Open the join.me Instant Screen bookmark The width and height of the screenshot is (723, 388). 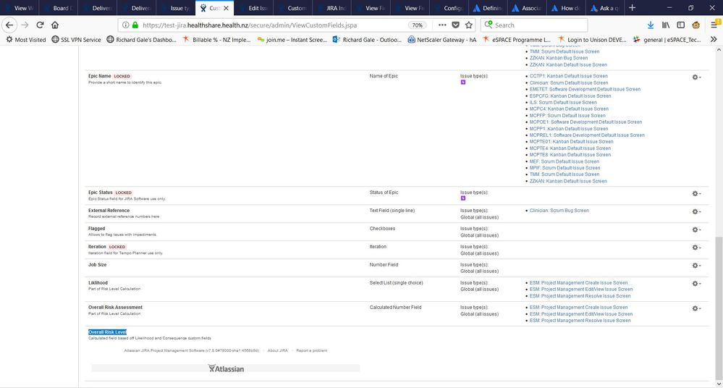(292, 40)
